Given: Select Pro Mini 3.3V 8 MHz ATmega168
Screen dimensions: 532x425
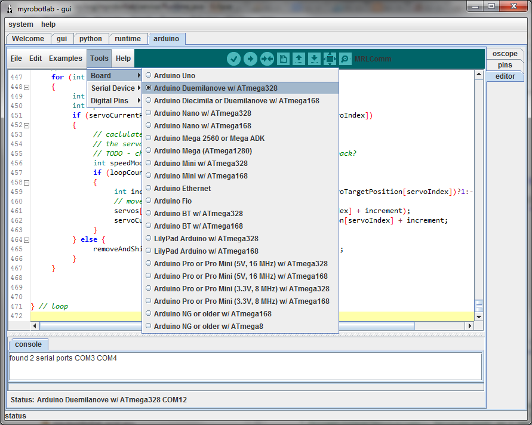Looking at the screenshot, I should pyautogui.click(x=240, y=301).
